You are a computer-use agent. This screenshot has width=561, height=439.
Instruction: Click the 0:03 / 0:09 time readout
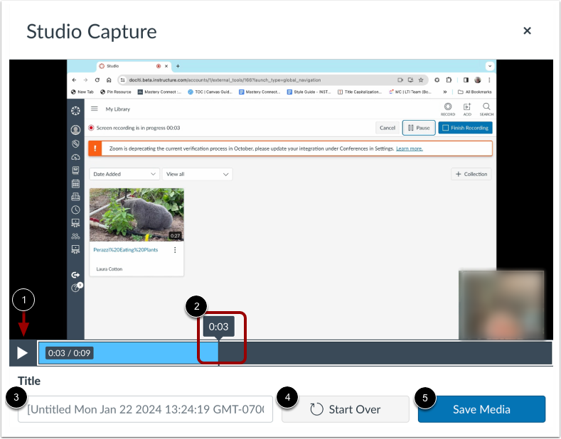[69, 353]
